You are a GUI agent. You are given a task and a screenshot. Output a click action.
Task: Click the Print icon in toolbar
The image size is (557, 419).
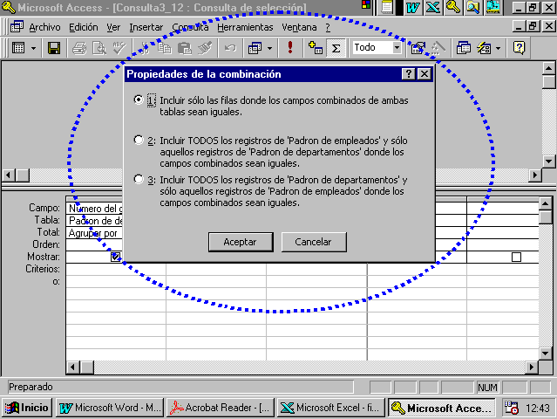[x=78, y=48]
